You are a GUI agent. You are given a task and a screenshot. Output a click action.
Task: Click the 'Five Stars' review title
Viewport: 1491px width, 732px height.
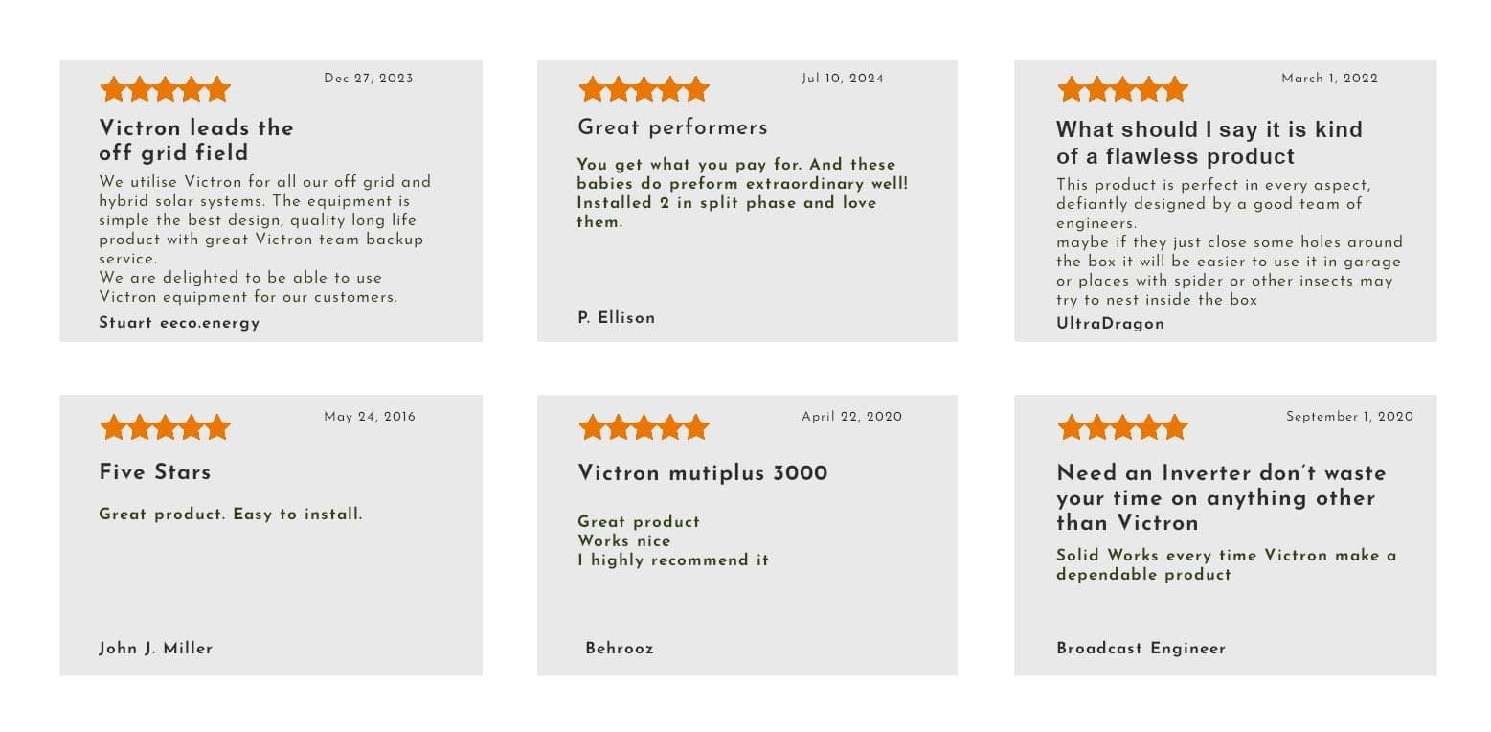(155, 471)
